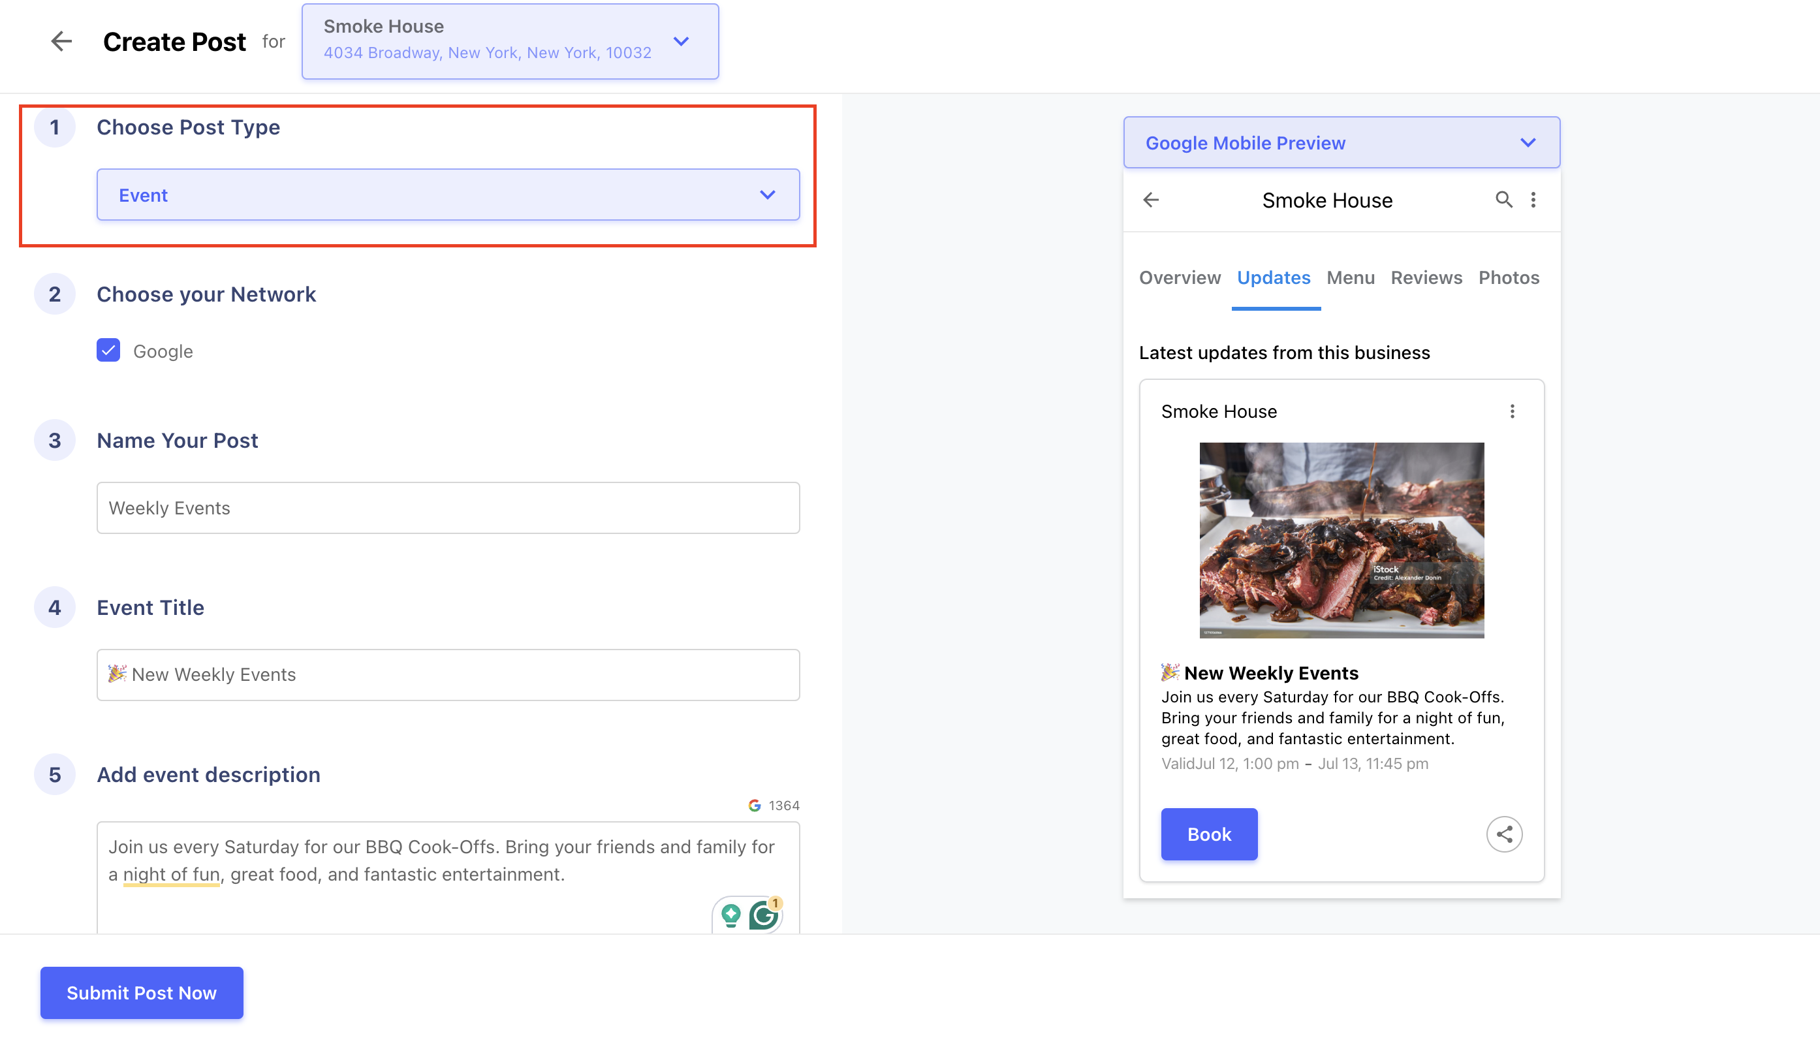Screen dimensions: 1820x1051
Task: Click Submit Post Now button
Action: [142, 992]
